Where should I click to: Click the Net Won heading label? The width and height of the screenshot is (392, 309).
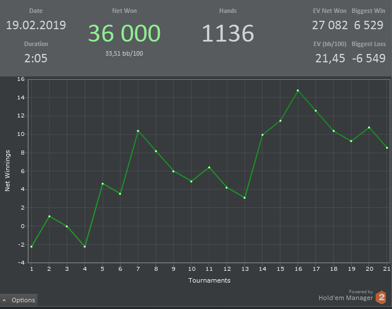click(124, 11)
